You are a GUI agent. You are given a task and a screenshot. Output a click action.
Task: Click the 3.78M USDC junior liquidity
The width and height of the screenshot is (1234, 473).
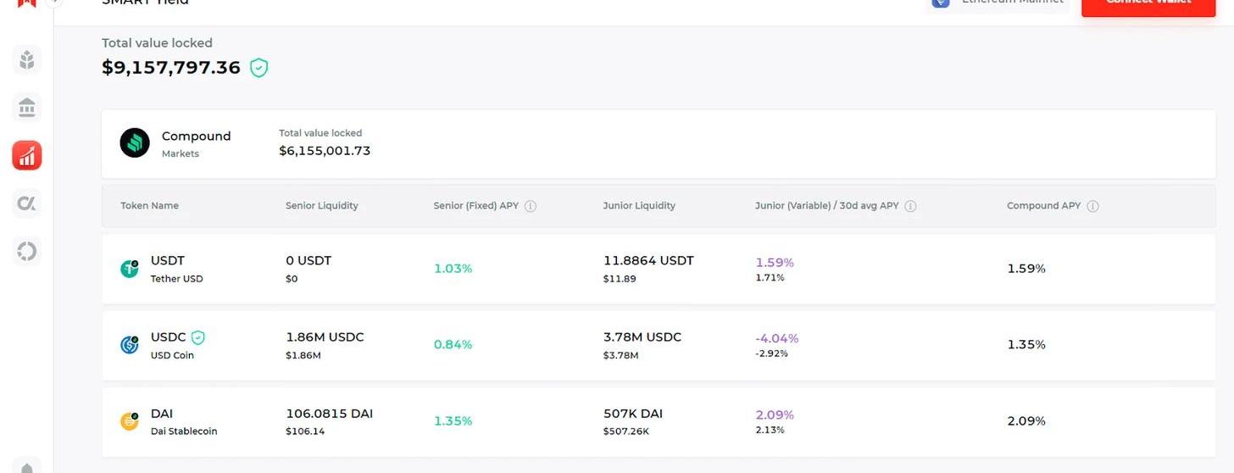pos(642,337)
